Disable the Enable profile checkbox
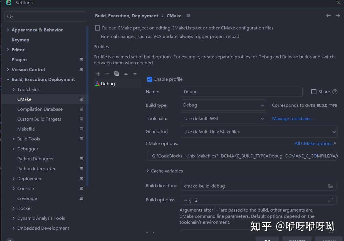The width and height of the screenshot is (344, 241). click(x=149, y=79)
